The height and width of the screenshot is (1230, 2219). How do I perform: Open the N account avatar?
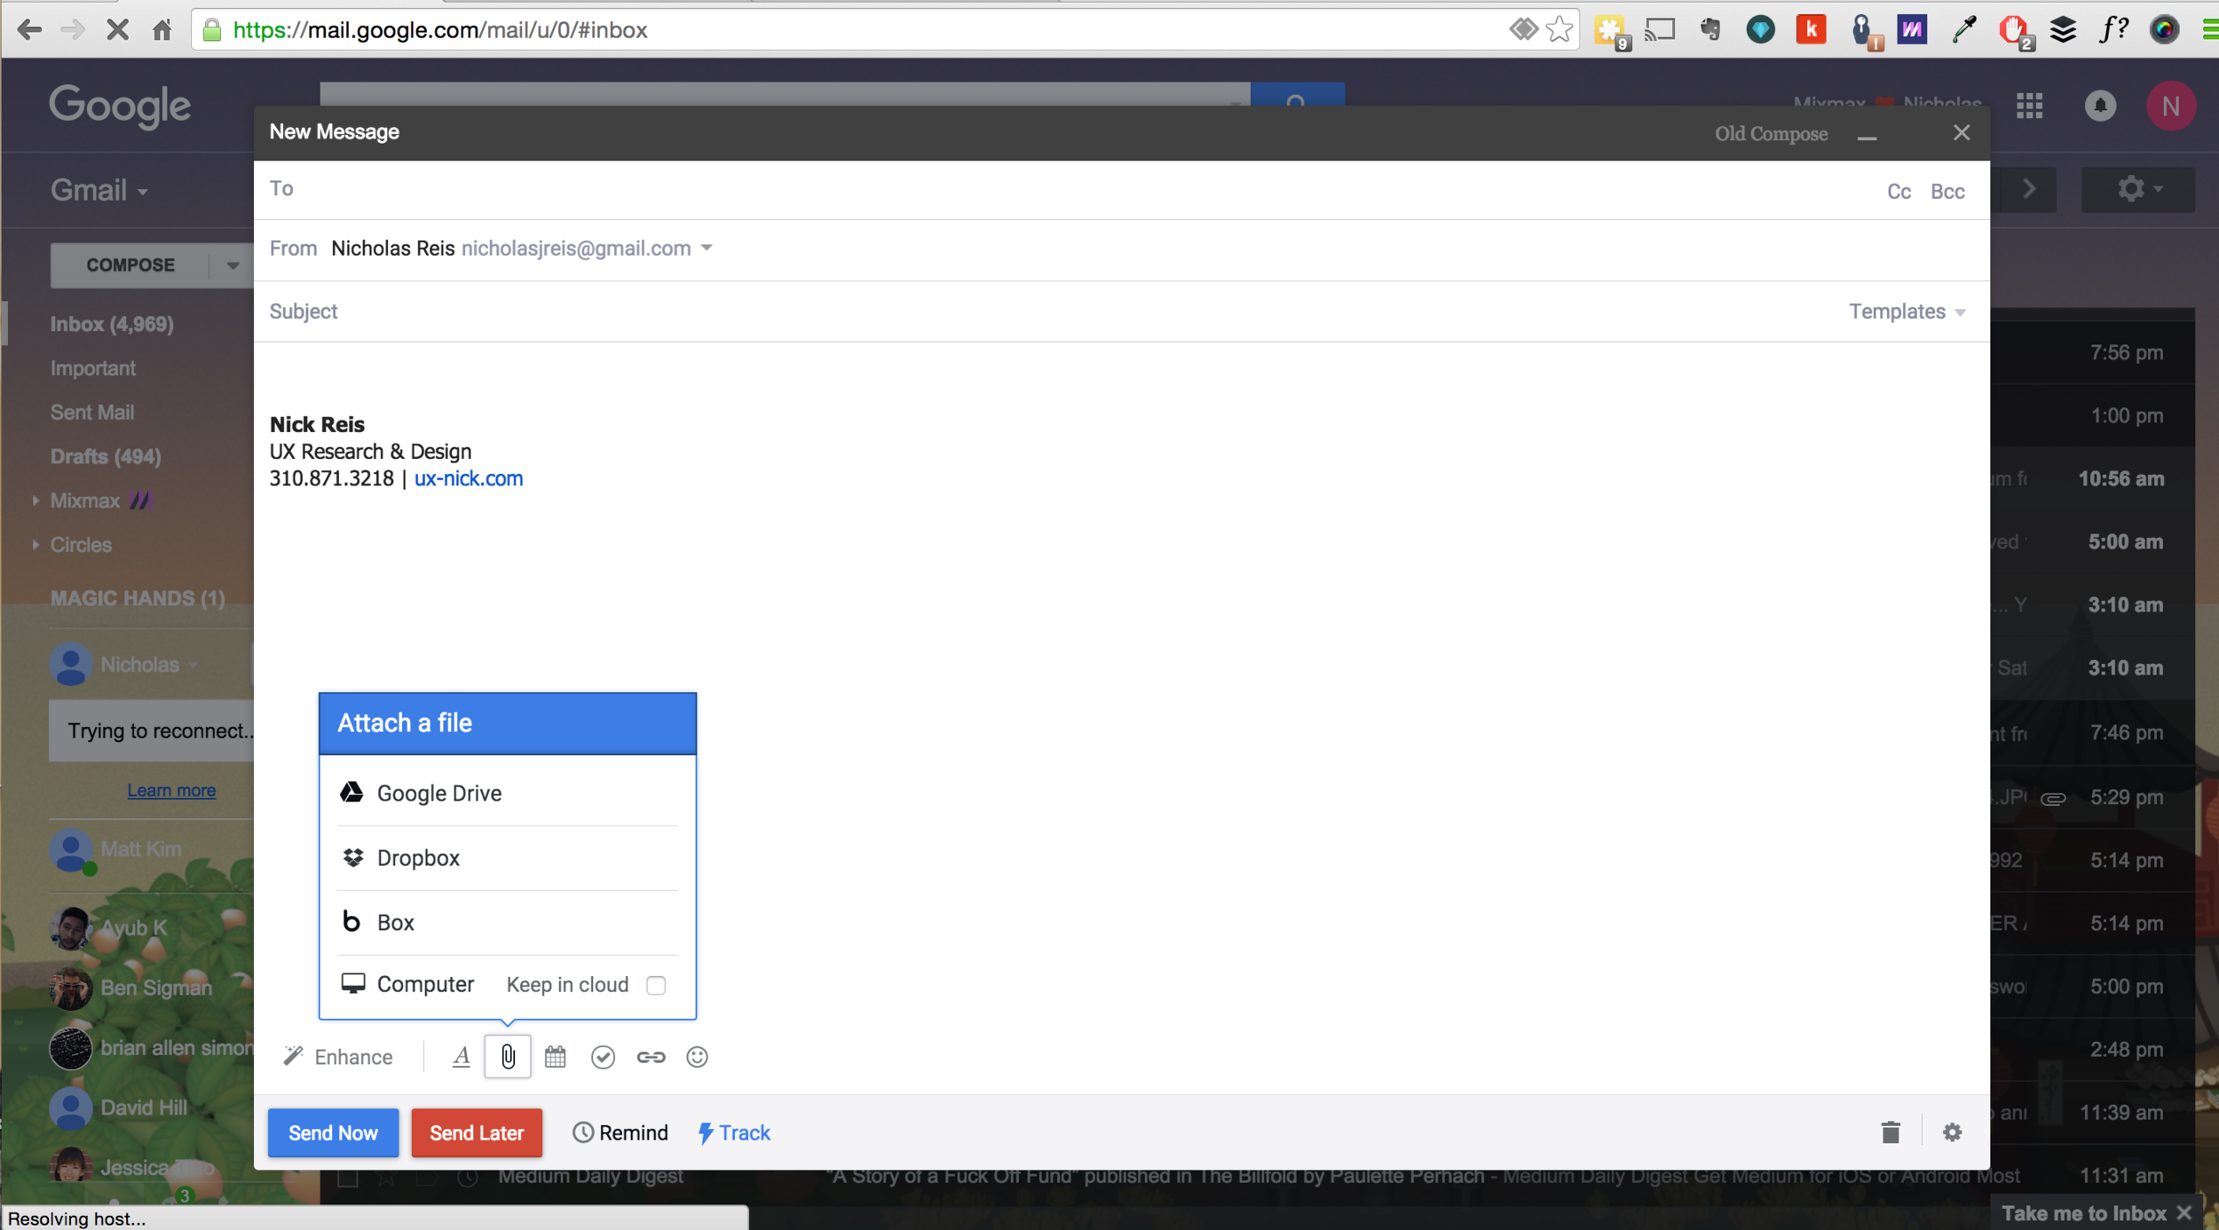point(2171,106)
